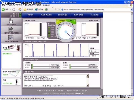
Task: Click the 10.85 Mbps download value
Action: (x=29, y=38)
